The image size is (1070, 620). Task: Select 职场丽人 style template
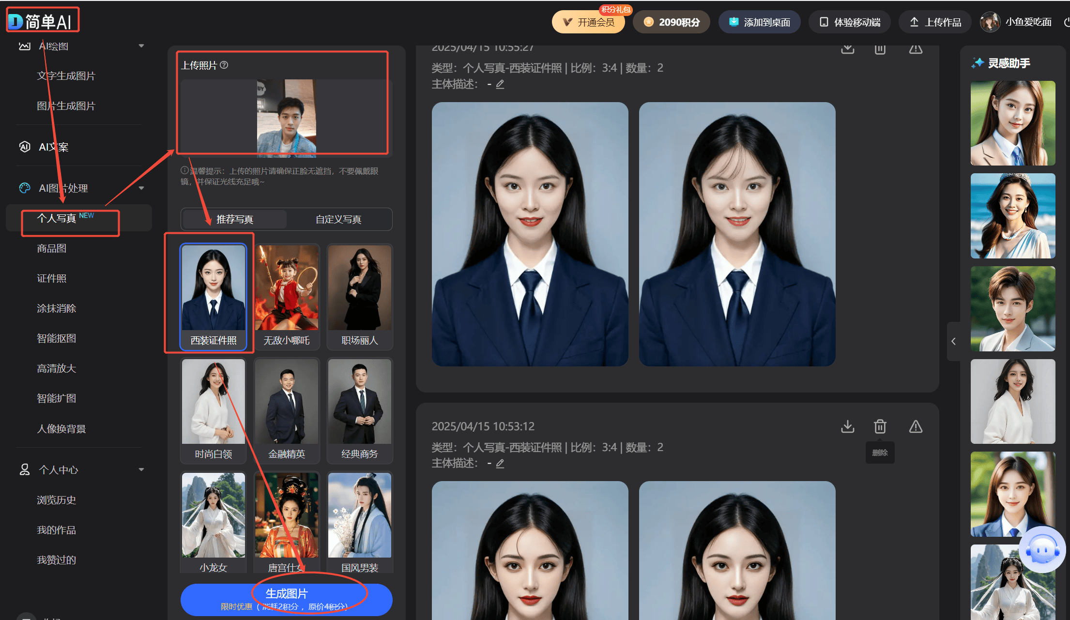tap(360, 297)
